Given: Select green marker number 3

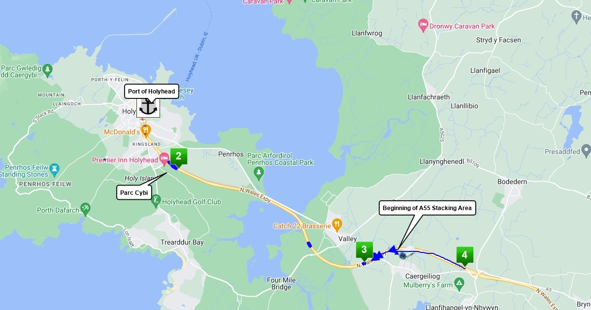Looking at the screenshot, I should tap(364, 251).
